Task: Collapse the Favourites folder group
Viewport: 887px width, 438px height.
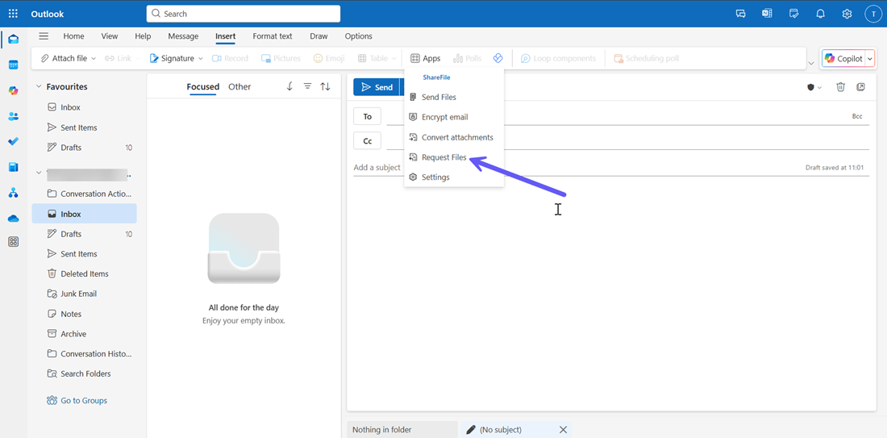Action: [39, 87]
